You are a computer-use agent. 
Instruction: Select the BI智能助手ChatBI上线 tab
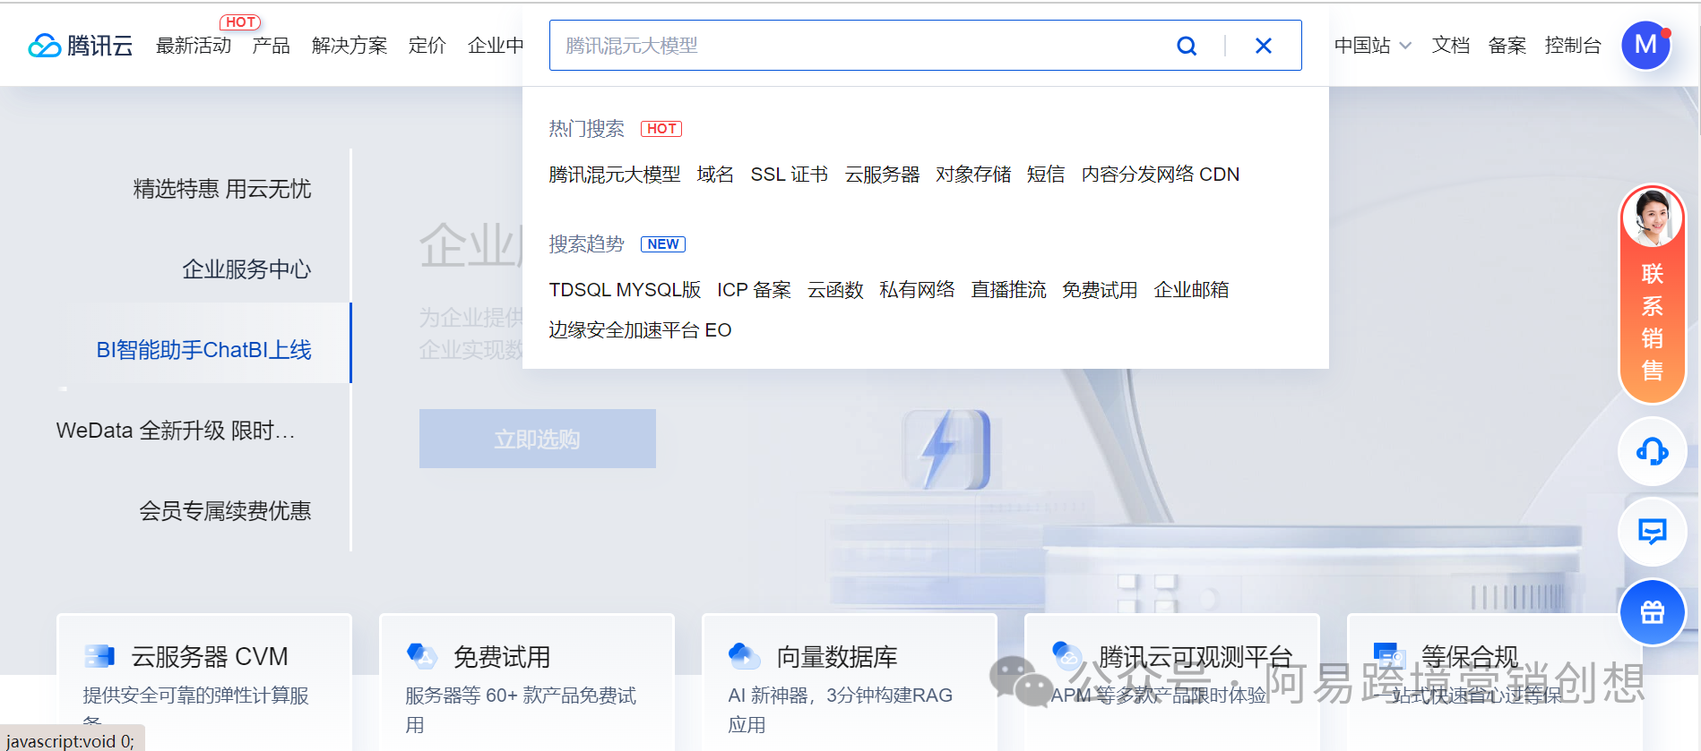(x=203, y=350)
